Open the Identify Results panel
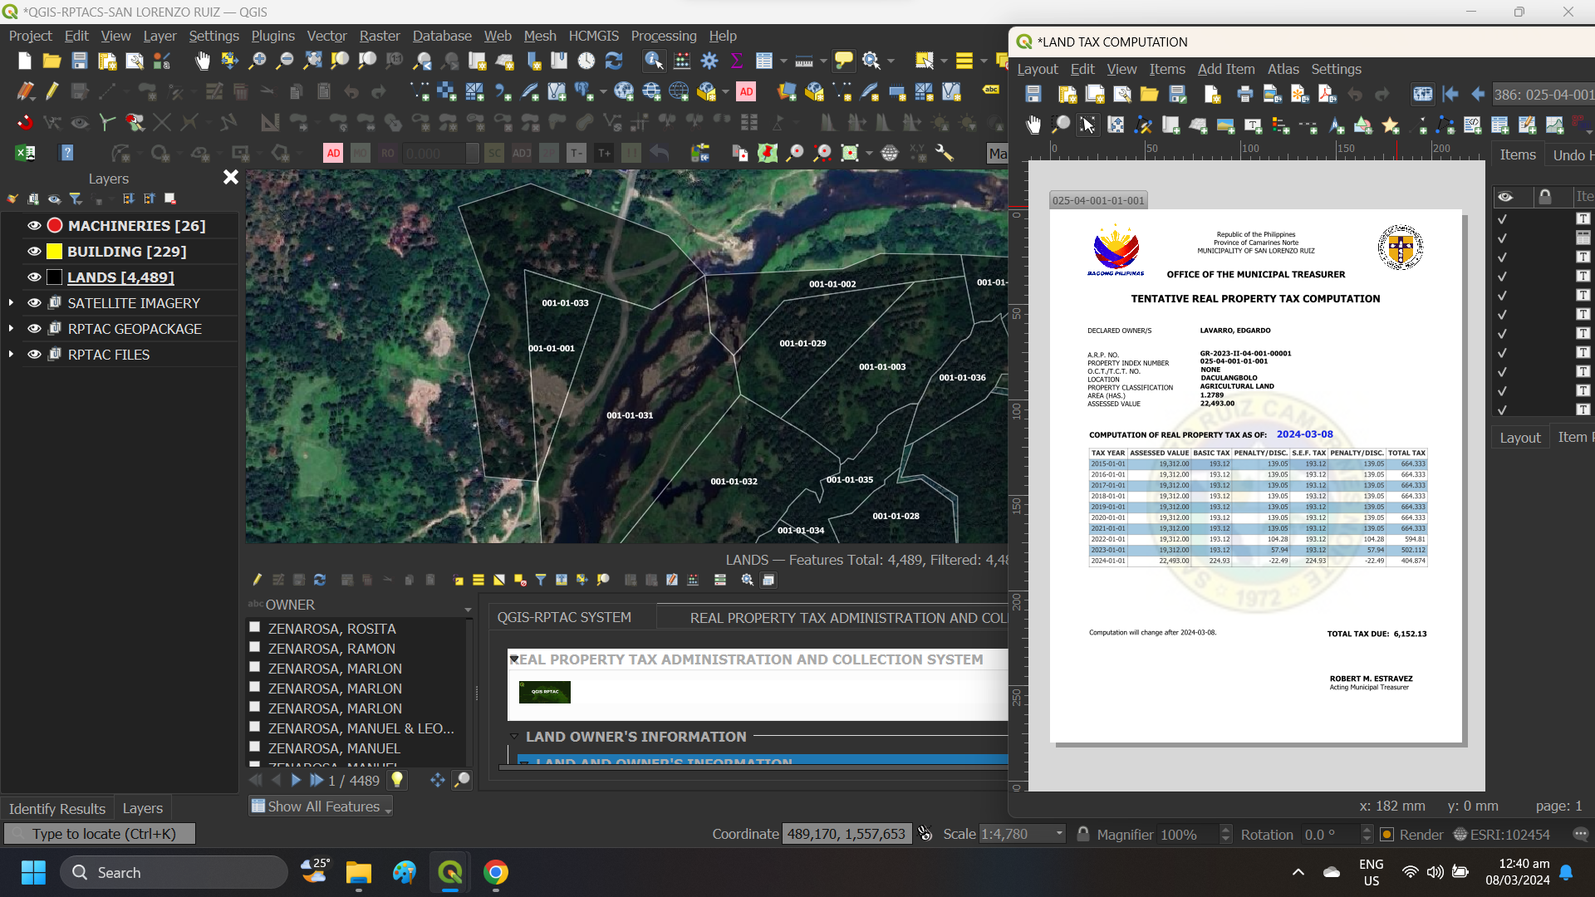1595x897 pixels. 56,808
